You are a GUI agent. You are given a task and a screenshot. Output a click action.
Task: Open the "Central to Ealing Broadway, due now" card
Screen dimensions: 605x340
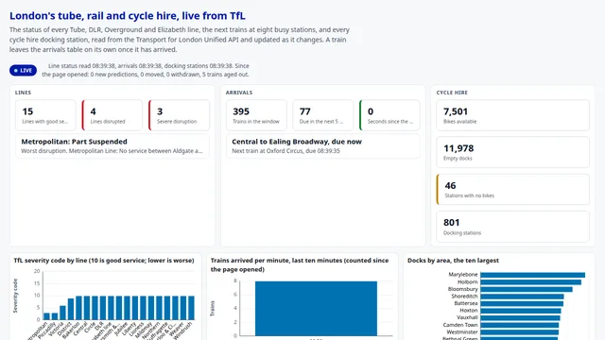pos(323,145)
